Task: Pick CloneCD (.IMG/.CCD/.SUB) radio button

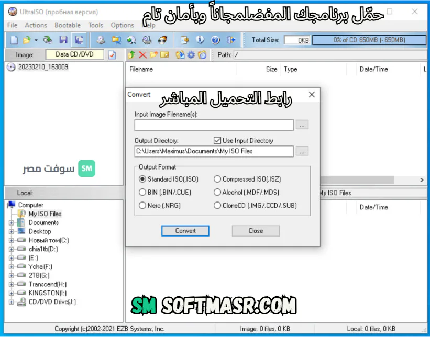Action: tap(217, 205)
